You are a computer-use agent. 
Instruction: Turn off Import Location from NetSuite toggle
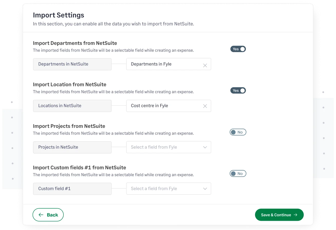tap(238, 91)
